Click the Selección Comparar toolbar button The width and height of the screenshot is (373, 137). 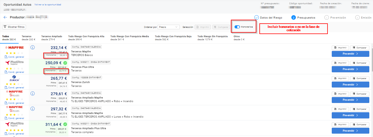pos(221,27)
